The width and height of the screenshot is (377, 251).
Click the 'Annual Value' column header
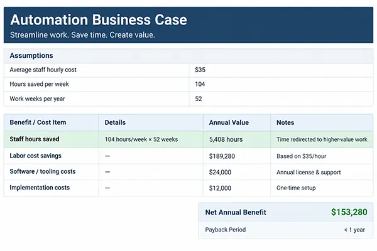tap(229, 122)
